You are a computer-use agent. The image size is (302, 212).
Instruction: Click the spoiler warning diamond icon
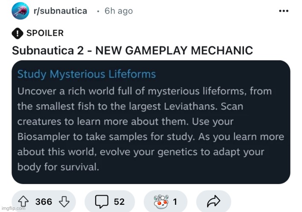(x=17, y=33)
